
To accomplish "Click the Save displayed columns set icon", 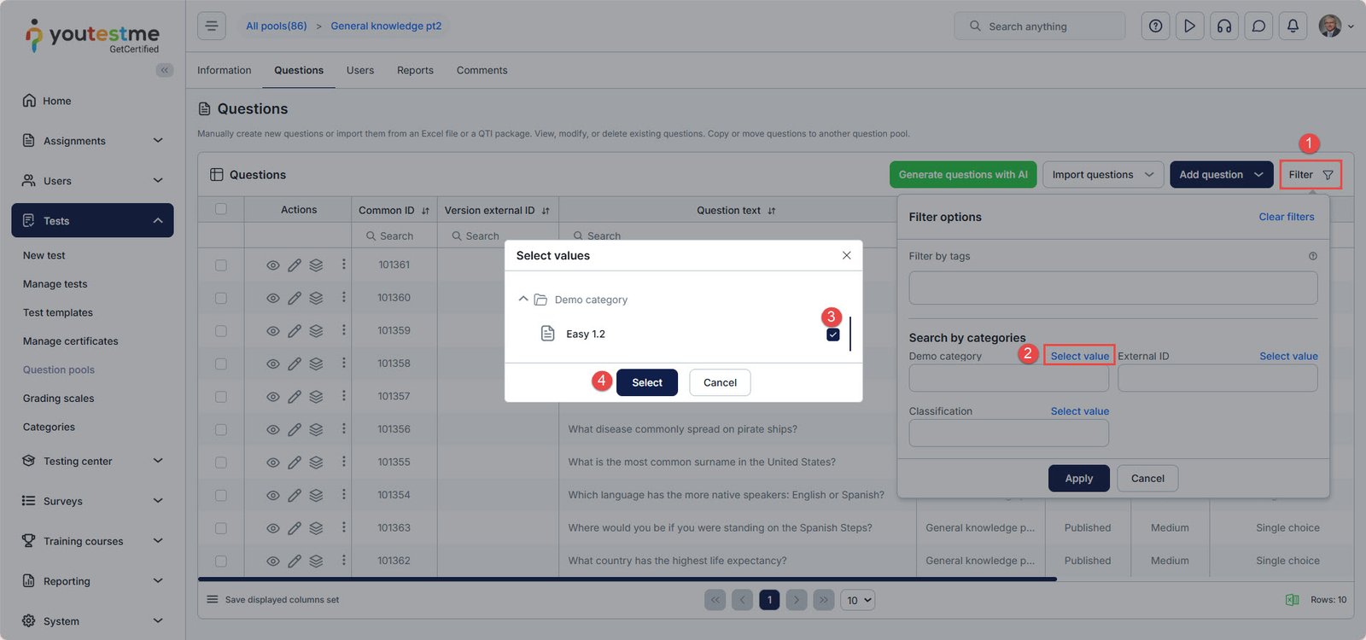I will pyautogui.click(x=213, y=600).
